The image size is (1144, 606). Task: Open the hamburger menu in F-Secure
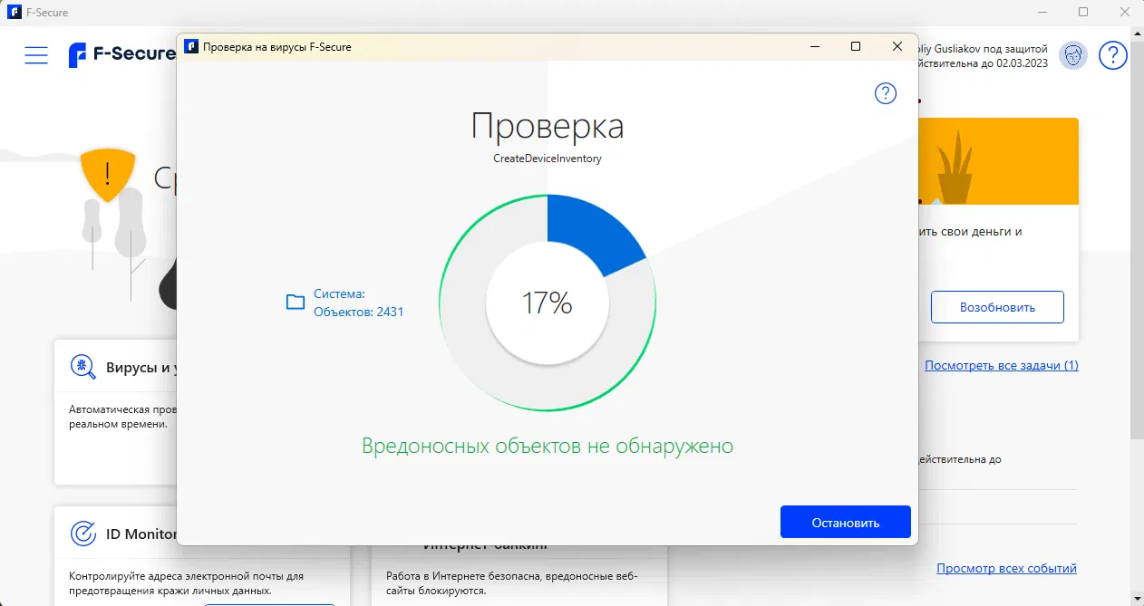tap(36, 55)
